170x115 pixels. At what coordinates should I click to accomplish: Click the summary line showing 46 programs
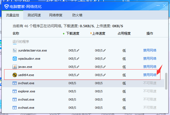point(68,26)
